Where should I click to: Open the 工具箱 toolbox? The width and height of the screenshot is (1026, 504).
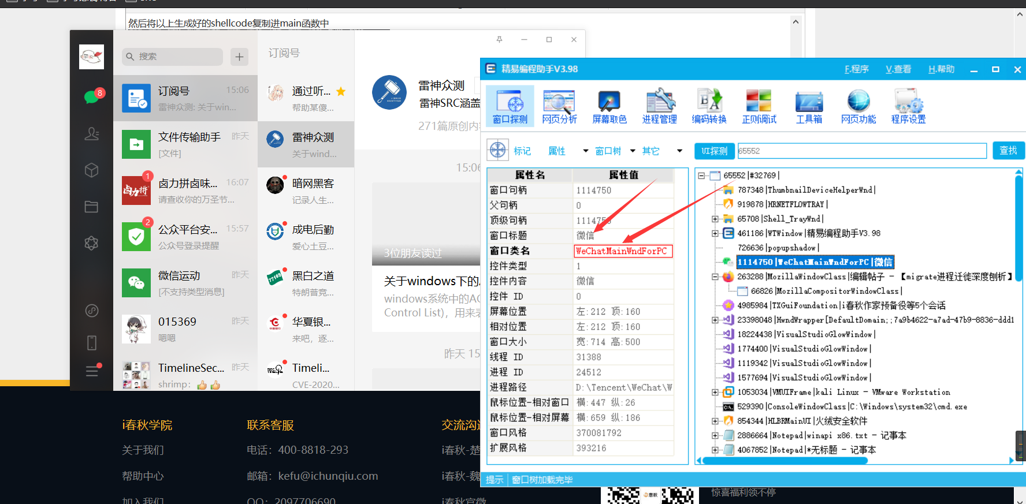pyautogui.click(x=809, y=106)
